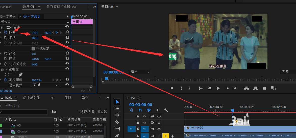Select the Ripple Edit tool
Screen dimensions: 296x138
pos(117,115)
